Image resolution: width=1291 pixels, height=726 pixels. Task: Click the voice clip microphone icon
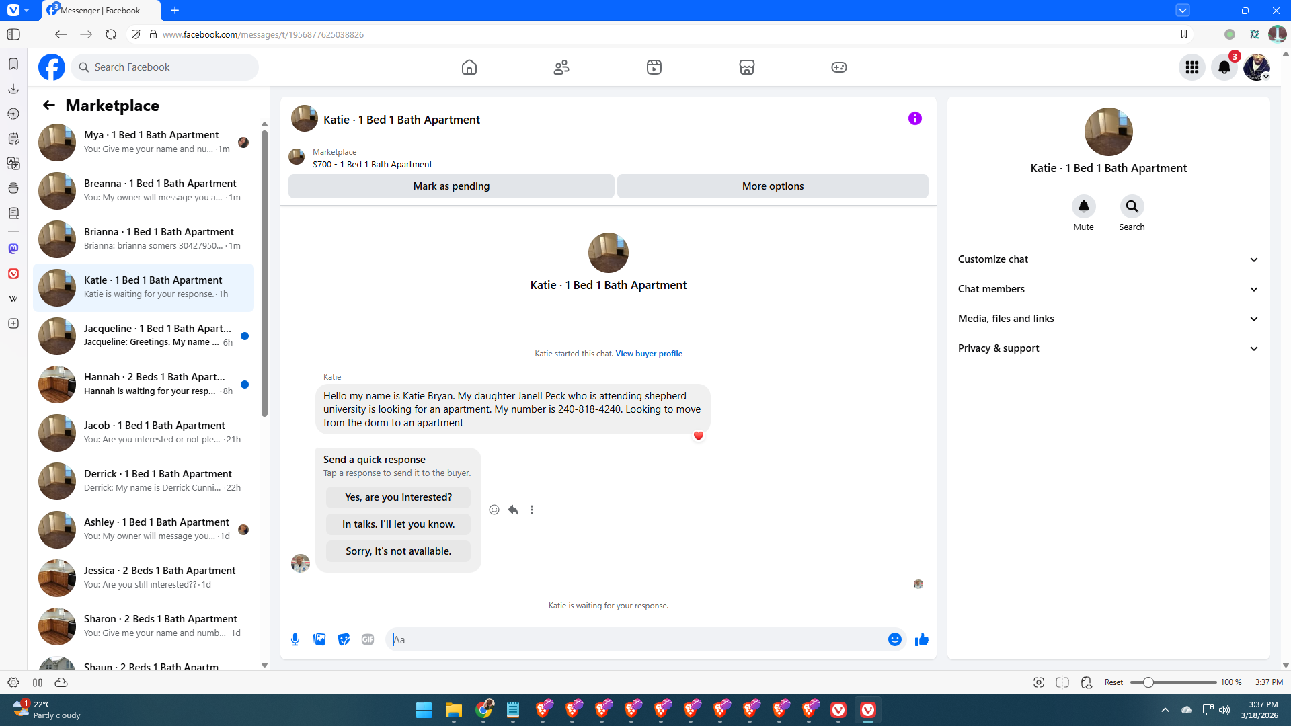pos(295,639)
